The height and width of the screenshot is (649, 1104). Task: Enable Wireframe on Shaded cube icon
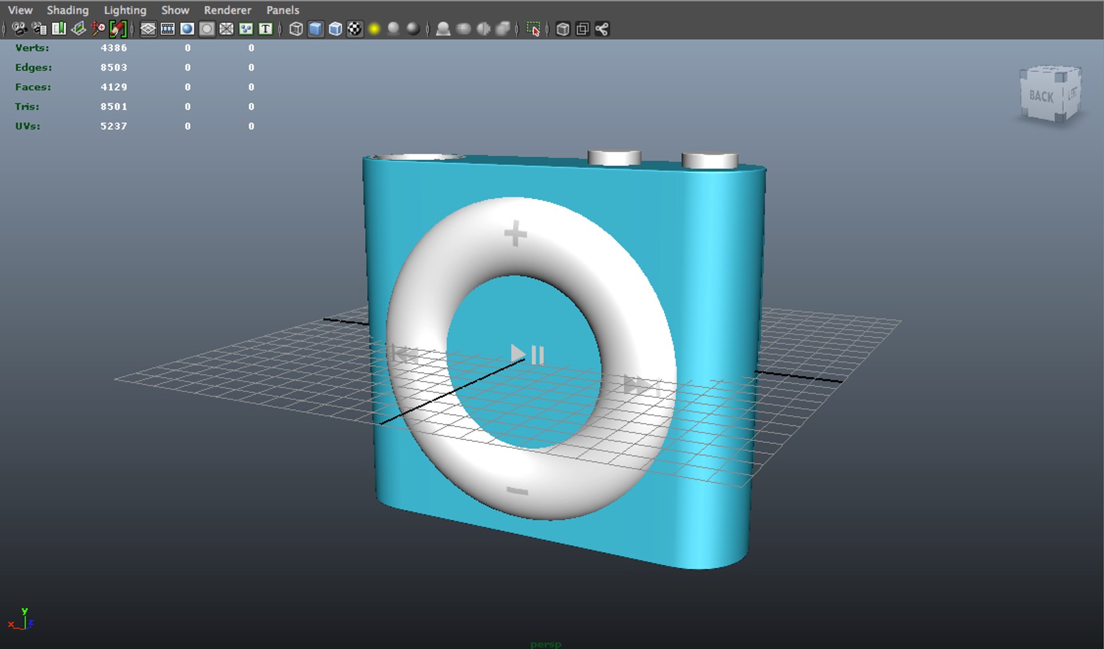[335, 29]
